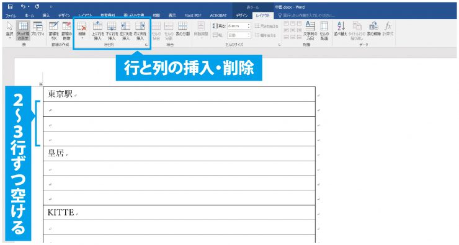The width and height of the screenshot is (459, 245).
Task: Click タイトル行の繰り返し (Repeat Header Rows)
Action: coord(357,30)
